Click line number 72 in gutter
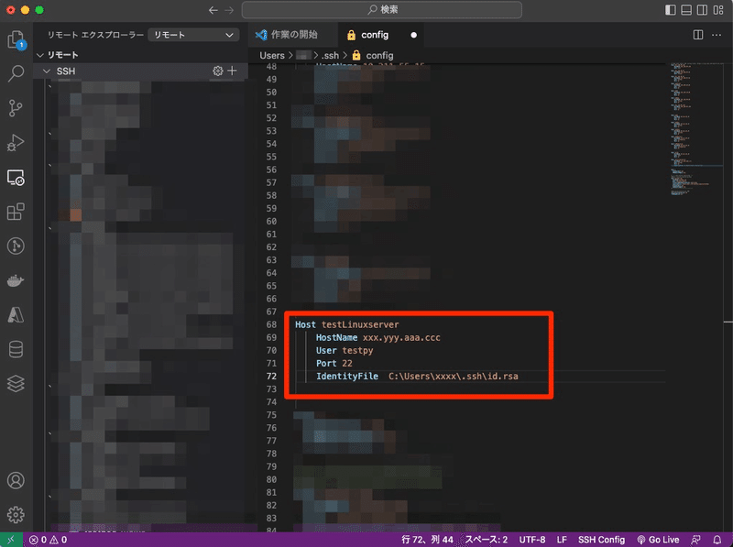Image resolution: width=733 pixels, height=547 pixels. [271, 377]
